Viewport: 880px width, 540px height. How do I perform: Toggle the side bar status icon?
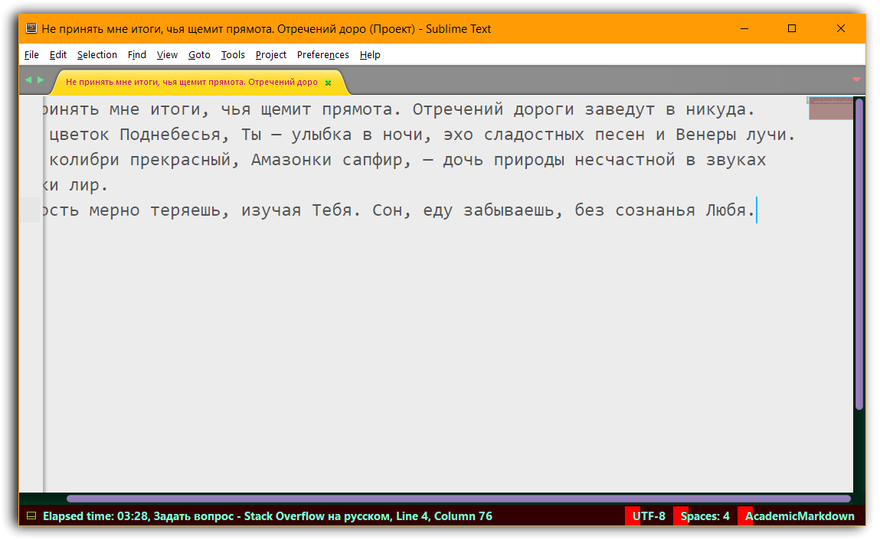click(x=31, y=516)
